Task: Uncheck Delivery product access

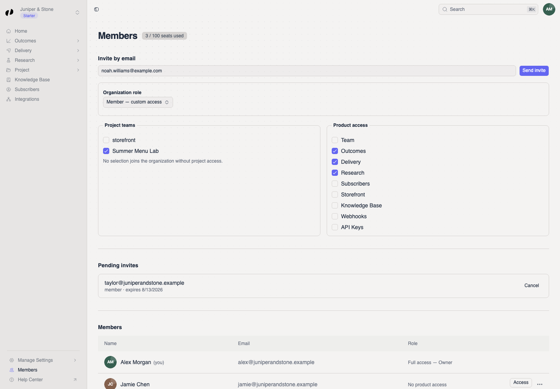Action: tap(335, 162)
